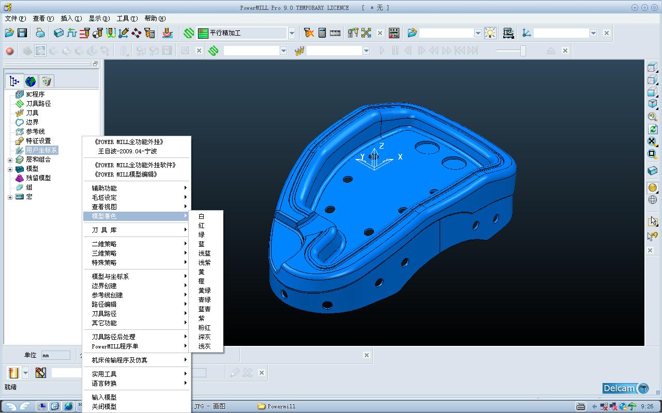Click the undo selection cursor icon
Image resolution: width=662 pixels, height=413 pixels.
652,236
